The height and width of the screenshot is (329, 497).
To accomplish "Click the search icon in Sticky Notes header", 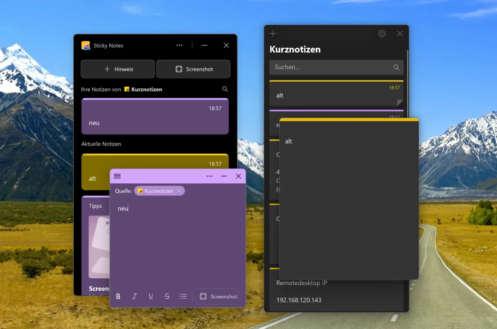I will pyautogui.click(x=225, y=89).
